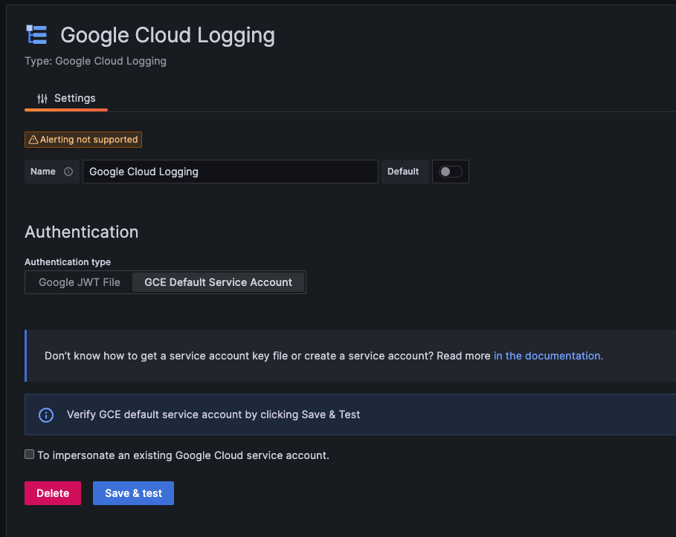Screen dimensions: 676x537
Task: Click the info circle icon in Verify GCE notice
Action: 46,414
